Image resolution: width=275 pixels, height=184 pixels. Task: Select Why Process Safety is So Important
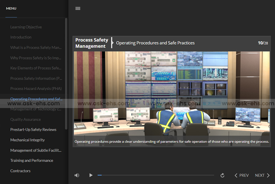[x=36, y=58]
